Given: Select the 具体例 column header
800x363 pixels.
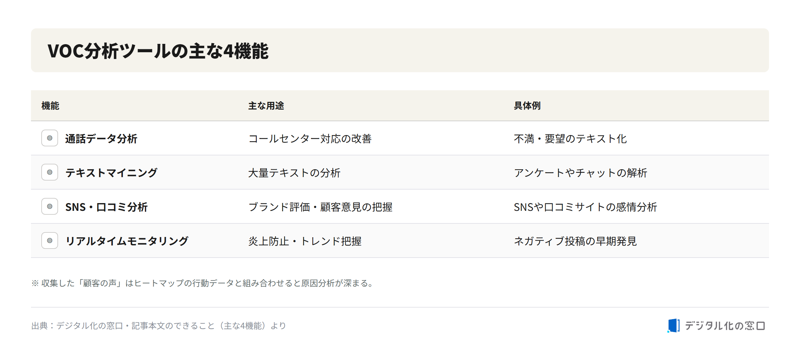Looking at the screenshot, I should point(527,106).
